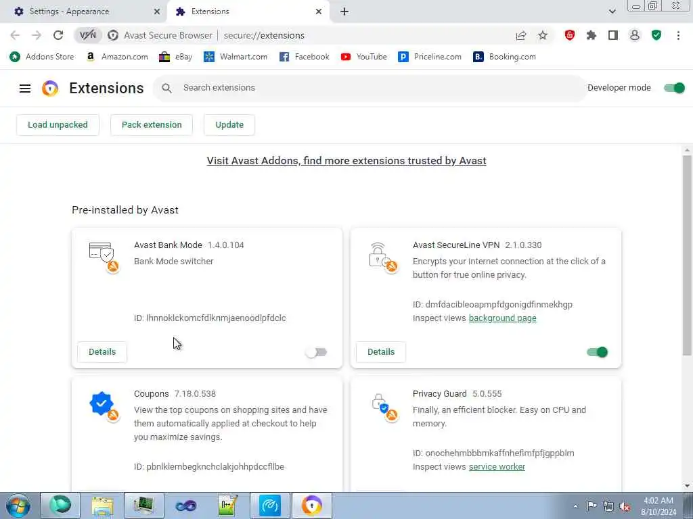The image size is (693, 519).
Task: Open Details for Avast Bank Mode
Action: coord(102,351)
